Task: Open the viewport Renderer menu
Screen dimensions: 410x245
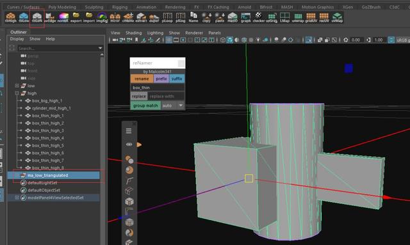Action: (x=194, y=33)
